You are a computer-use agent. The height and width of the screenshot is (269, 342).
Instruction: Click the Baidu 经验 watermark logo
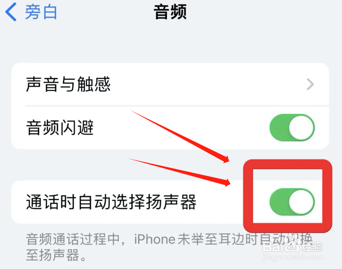292,246
